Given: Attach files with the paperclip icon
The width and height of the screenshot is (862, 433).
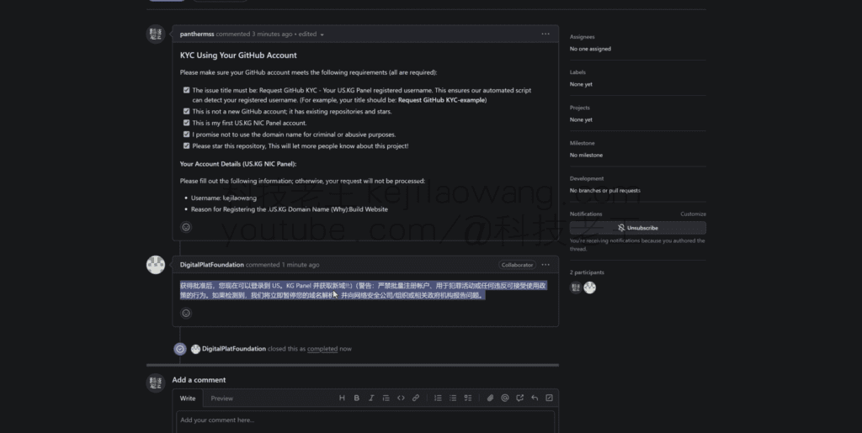Looking at the screenshot, I should (x=491, y=398).
